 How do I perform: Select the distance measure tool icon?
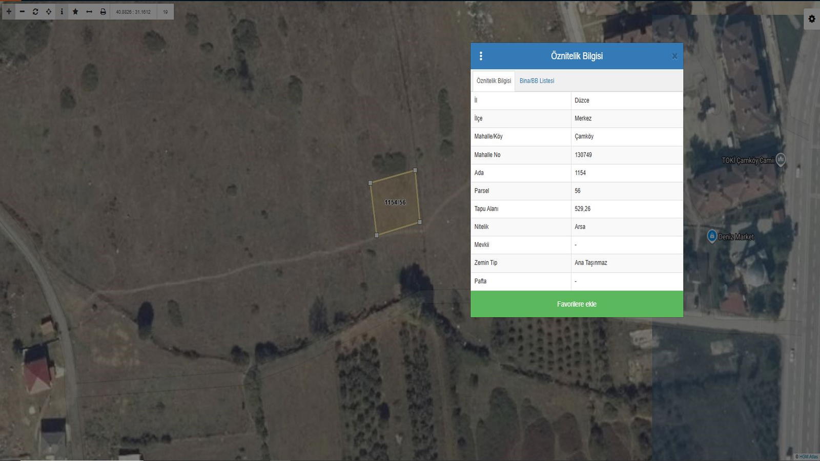(89, 11)
